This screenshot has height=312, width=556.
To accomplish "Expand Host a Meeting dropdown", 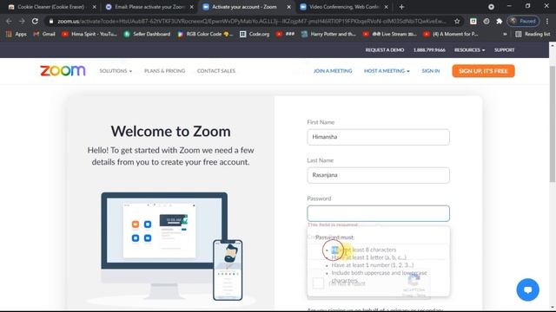I will (x=387, y=71).
